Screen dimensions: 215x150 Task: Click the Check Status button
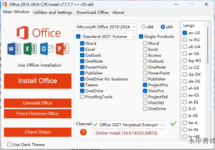(x=38, y=132)
